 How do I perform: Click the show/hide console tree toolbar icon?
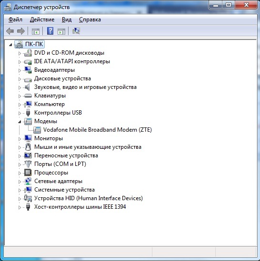click(36, 31)
